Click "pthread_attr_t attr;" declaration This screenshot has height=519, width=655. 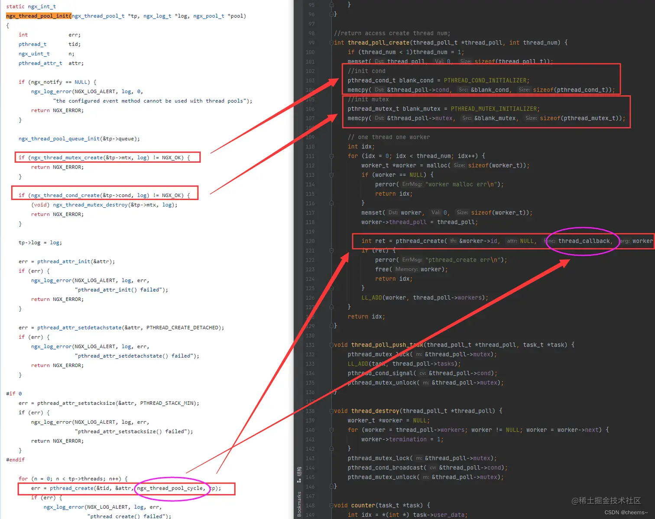pos(51,63)
